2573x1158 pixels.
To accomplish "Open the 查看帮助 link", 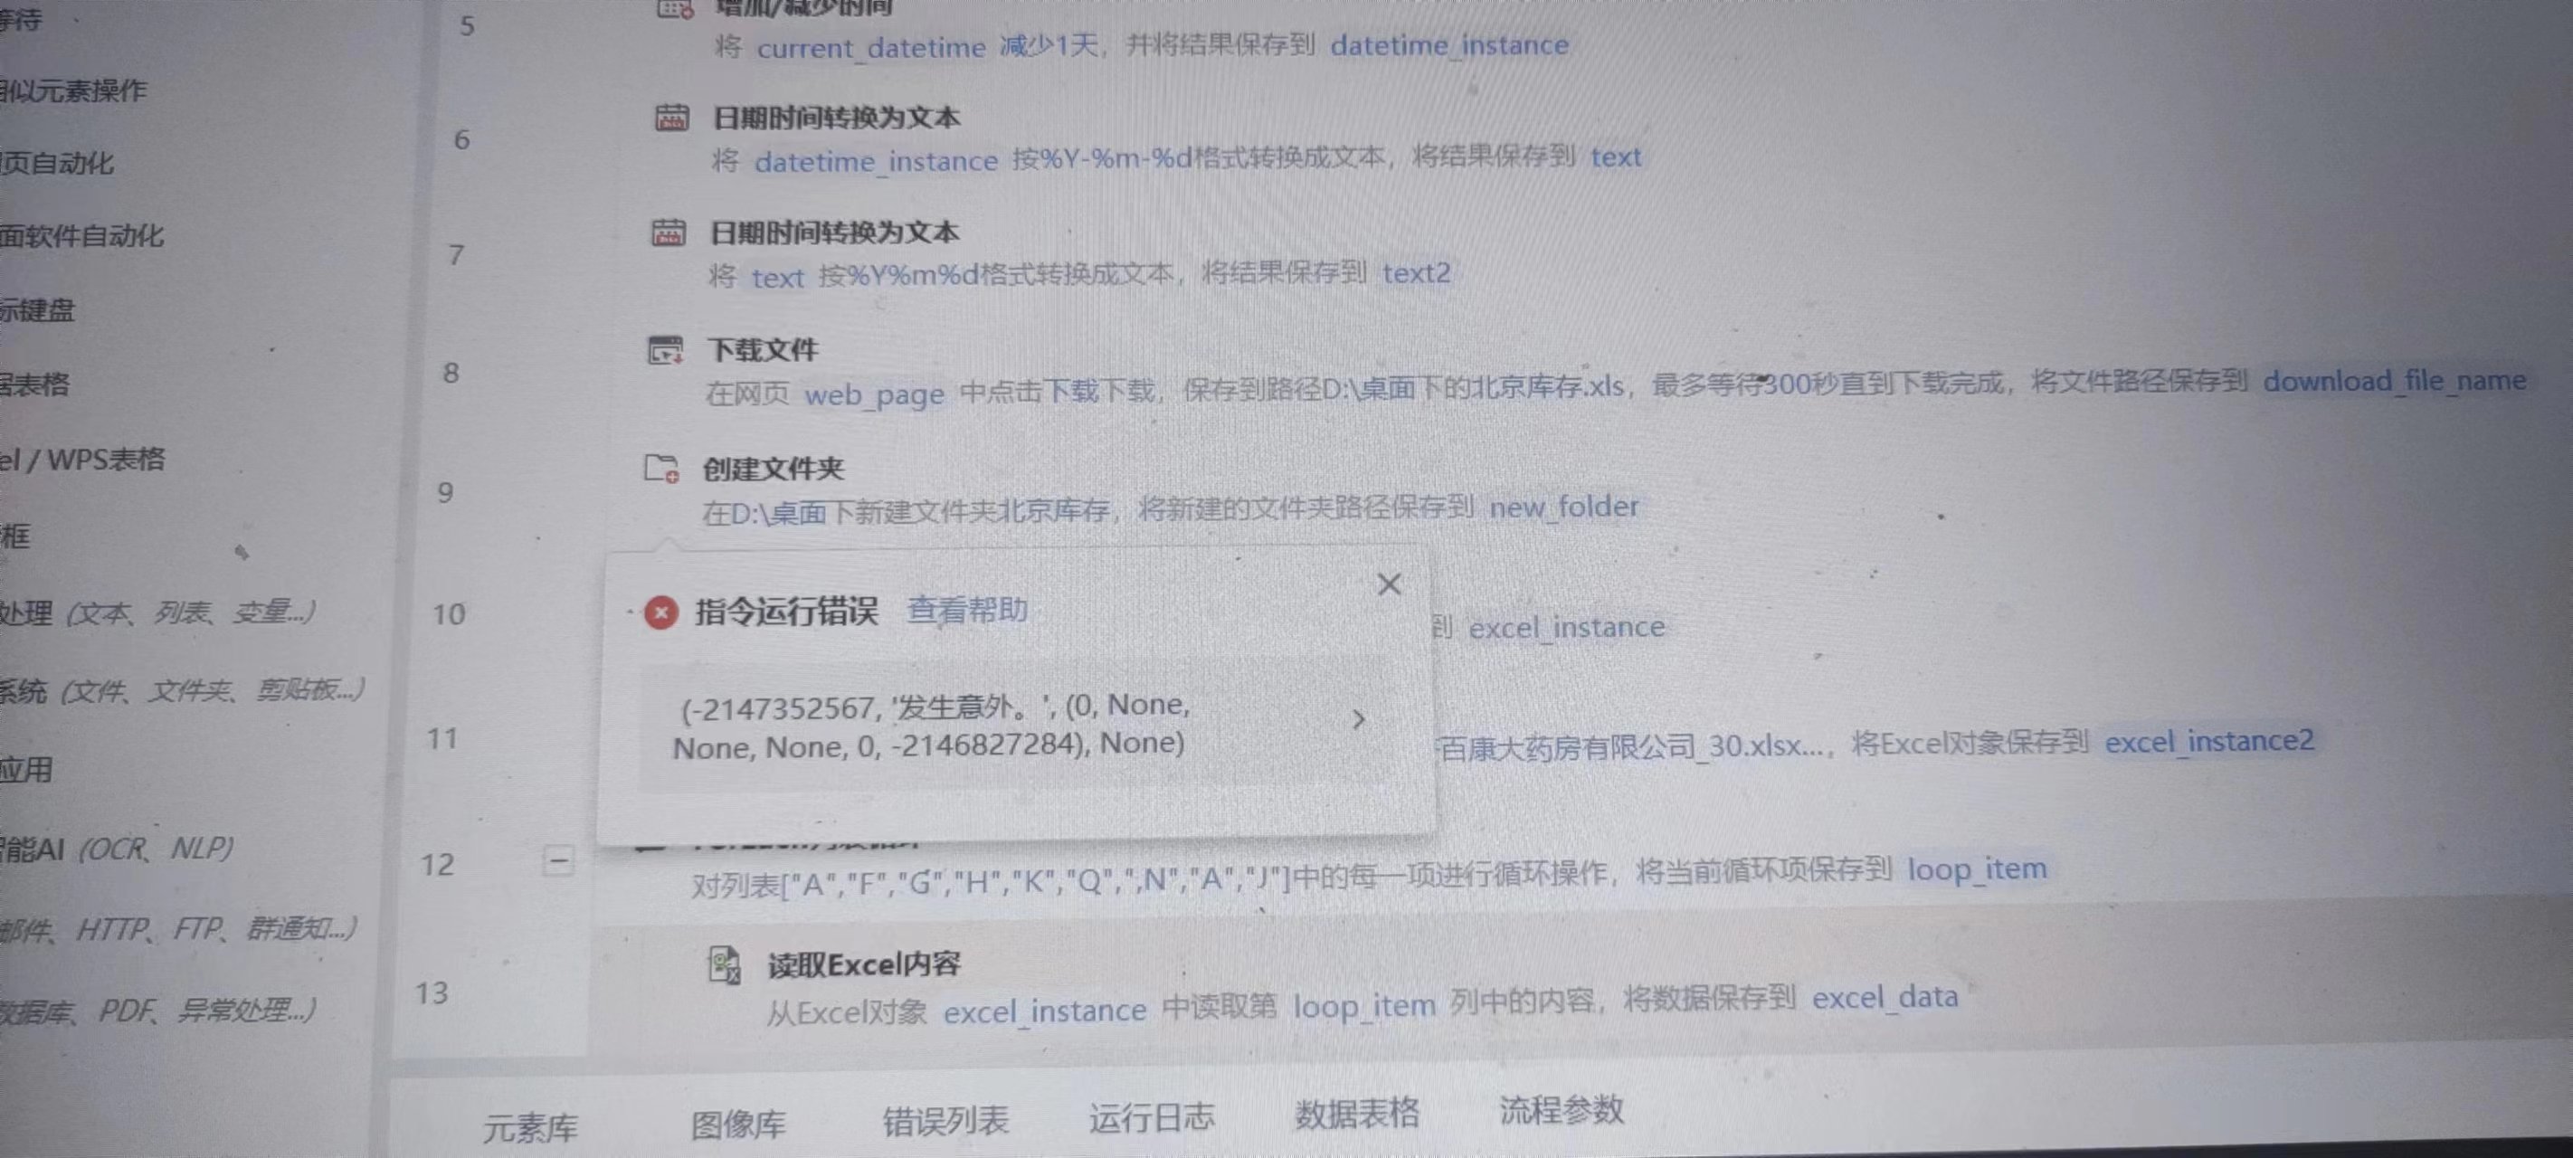I will (x=966, y=610).
